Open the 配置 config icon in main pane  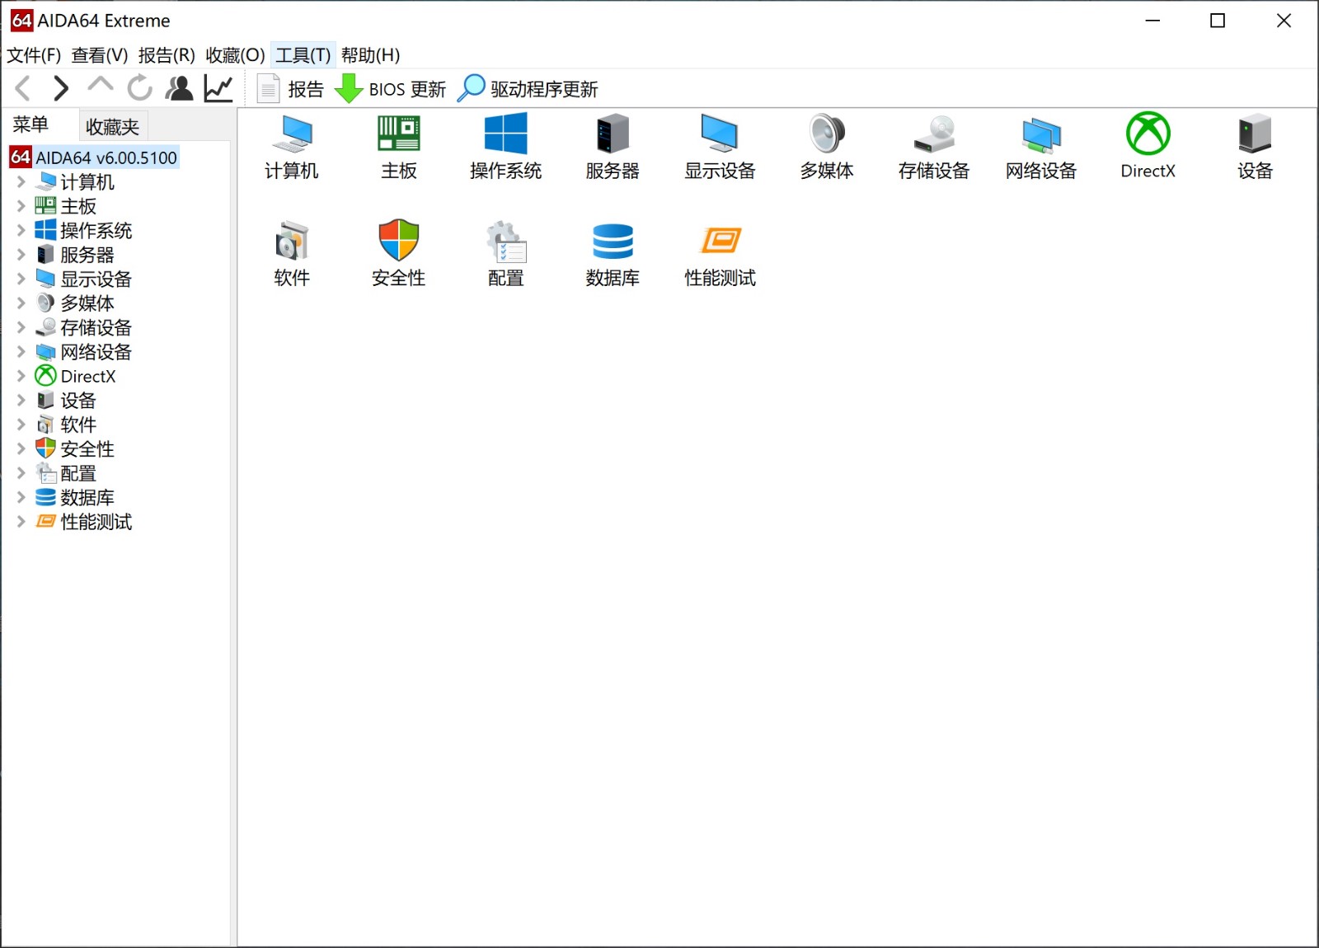coord(505,255)
